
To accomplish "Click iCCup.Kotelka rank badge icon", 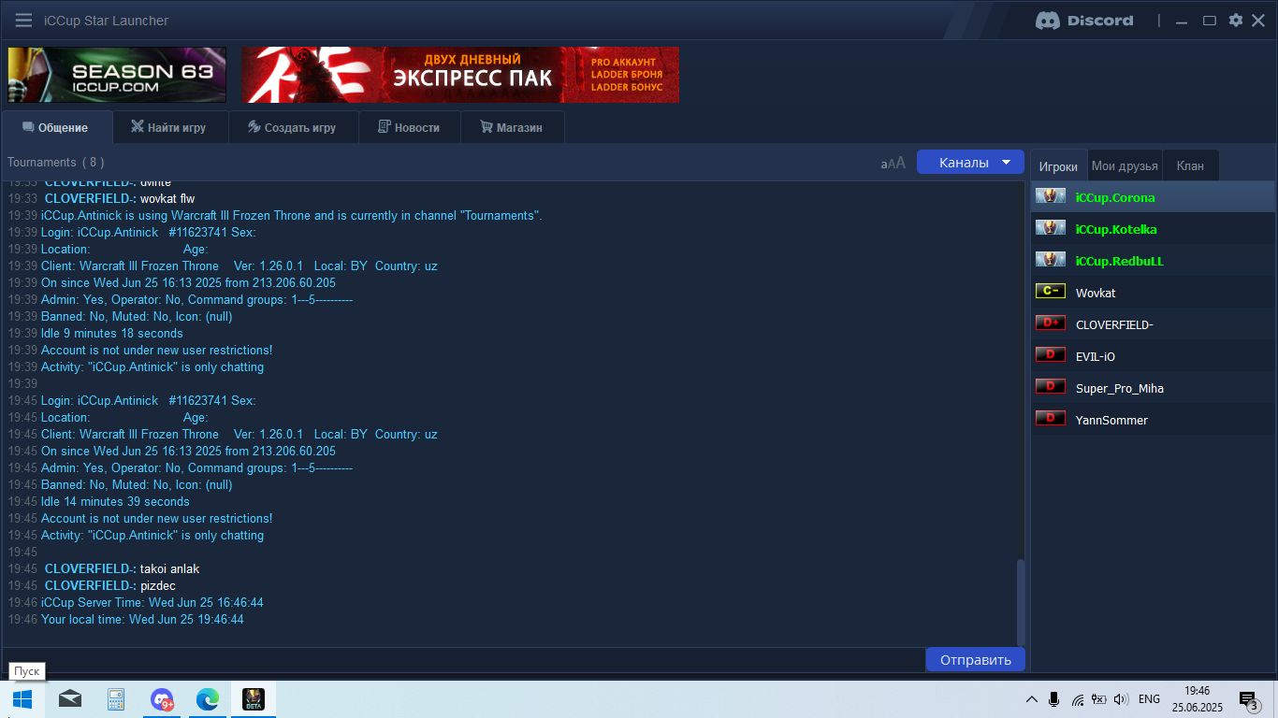I will [x=1051, y=228].
